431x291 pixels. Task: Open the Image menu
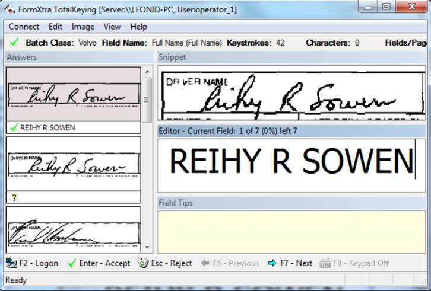(83, 27)
